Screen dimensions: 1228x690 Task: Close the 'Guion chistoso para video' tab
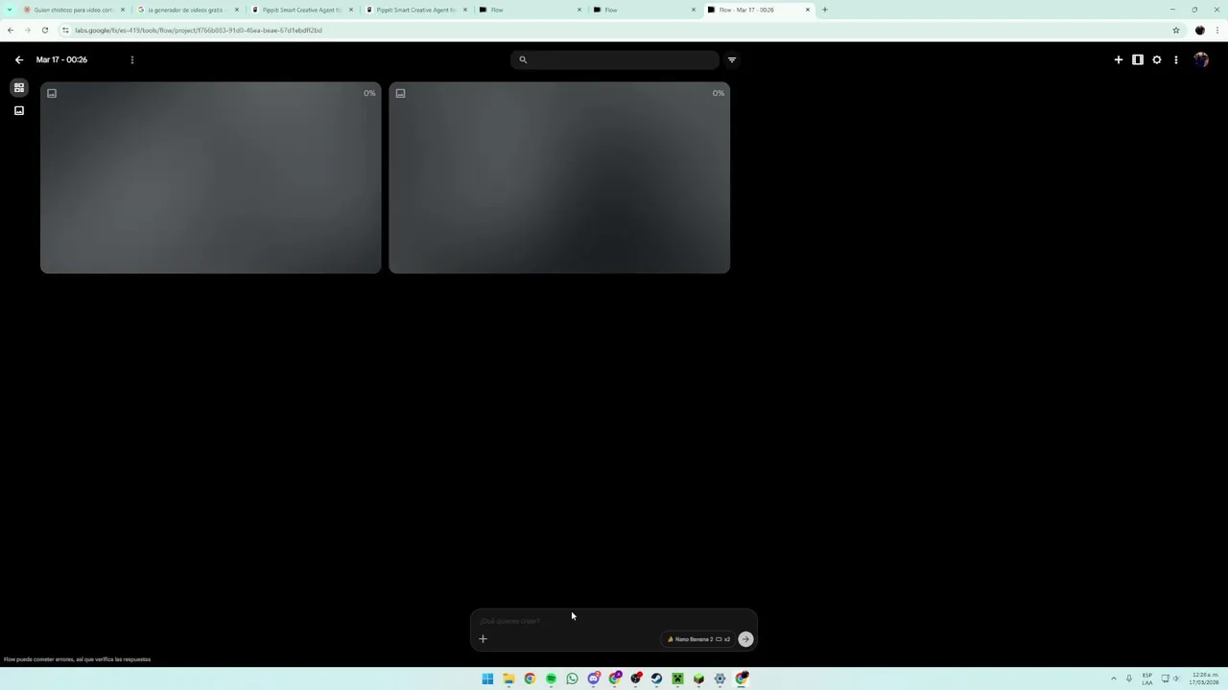(123, 10)
